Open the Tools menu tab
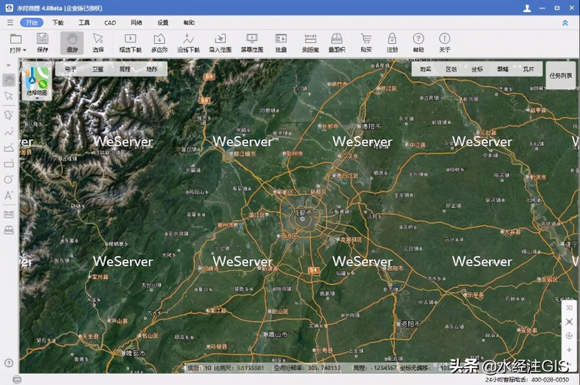The height and width of the screenshot is (385, 580). point(84,23)
